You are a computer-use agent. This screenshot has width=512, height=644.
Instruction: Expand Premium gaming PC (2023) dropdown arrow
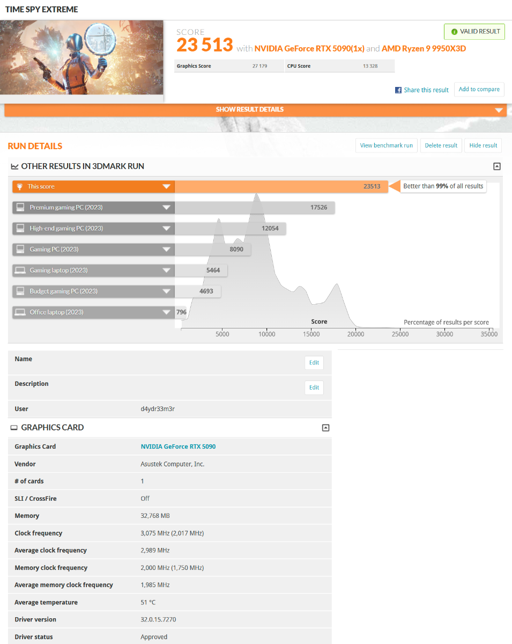tap(166, 208)
